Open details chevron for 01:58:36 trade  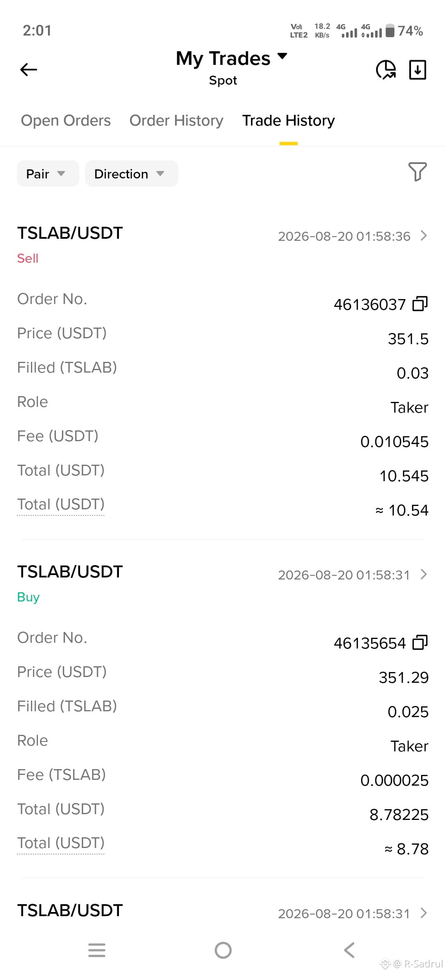[423, 236]
